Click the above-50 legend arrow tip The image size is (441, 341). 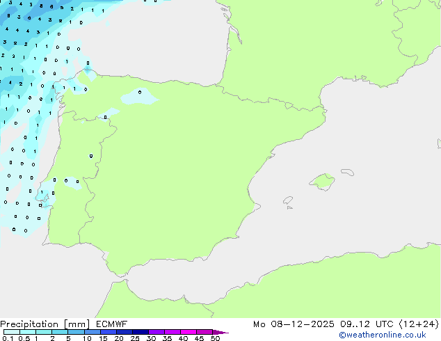click(x=220, y=332)
